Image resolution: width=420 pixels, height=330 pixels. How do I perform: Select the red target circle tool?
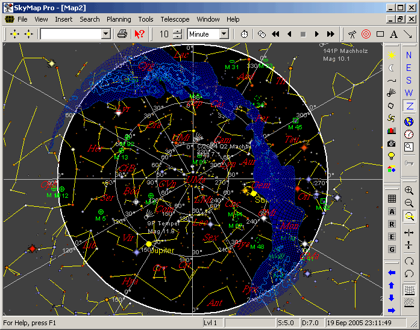point(366,34)
